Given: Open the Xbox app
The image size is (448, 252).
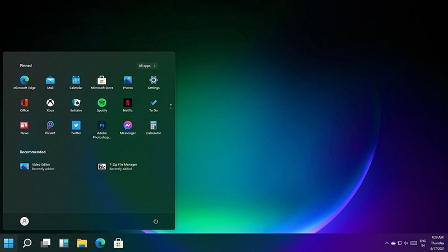Looking at the screenshot, I should [x=50, y=105].
